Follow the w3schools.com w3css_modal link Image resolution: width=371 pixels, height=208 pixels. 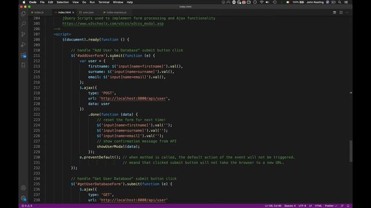[x=113, y=24]
